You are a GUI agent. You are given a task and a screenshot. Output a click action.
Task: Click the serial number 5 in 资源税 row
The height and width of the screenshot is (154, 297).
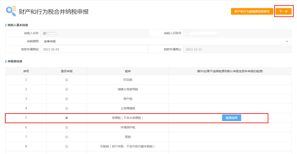tap(26, 118)
